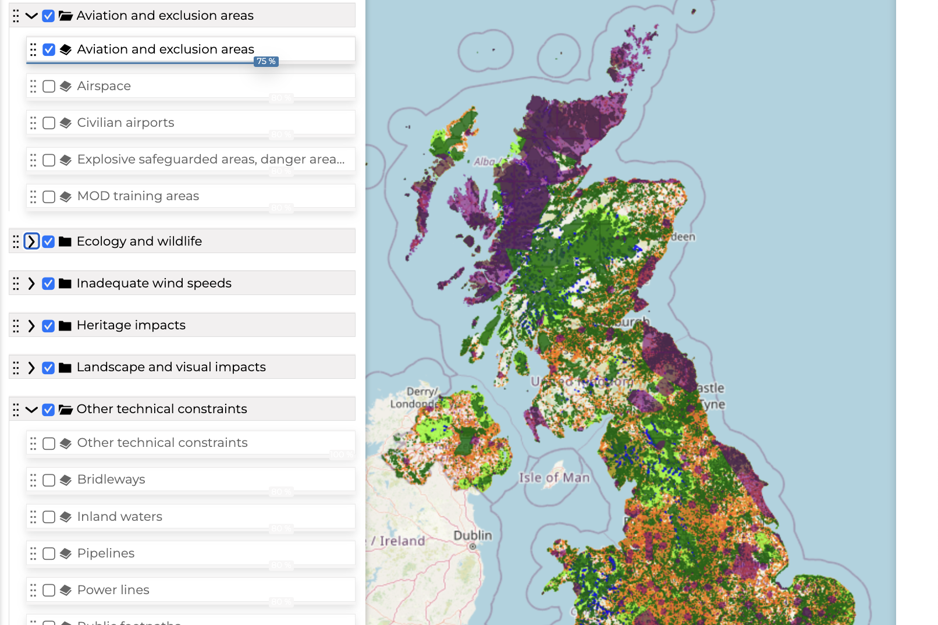Grab the drag handle for Heritage impacts
Viewport: 938px width, 625px height.
tap(16, 326)
